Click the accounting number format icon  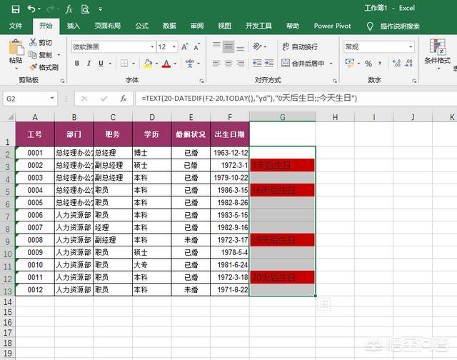[x=349, y=64]
